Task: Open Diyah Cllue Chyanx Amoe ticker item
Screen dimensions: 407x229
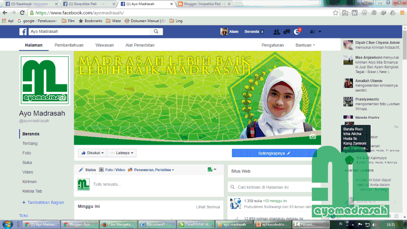Action: click(x=371, y=45)
